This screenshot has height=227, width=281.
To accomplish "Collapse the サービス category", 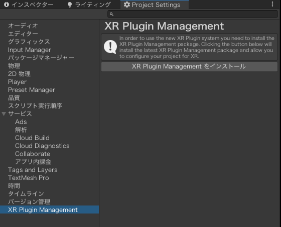I will point(4,114).
